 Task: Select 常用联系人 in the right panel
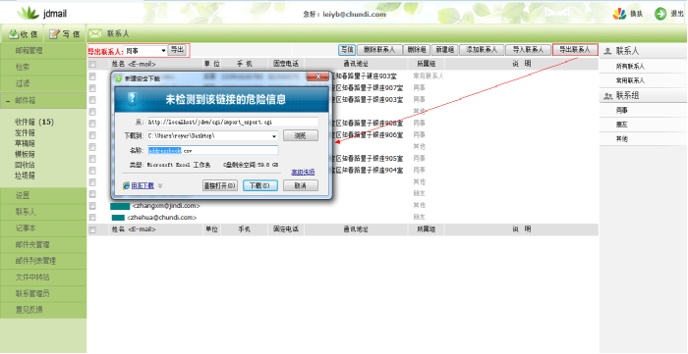630,80
